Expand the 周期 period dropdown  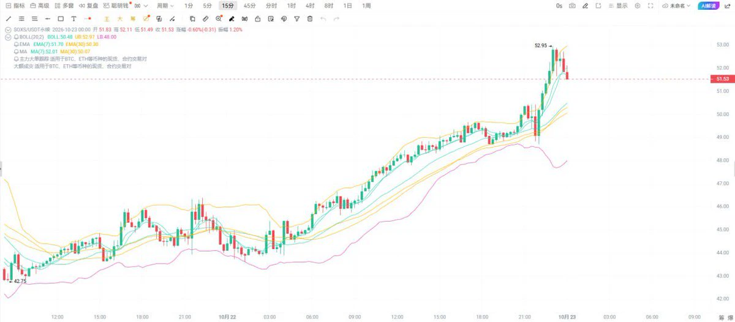tap(165, 6)
